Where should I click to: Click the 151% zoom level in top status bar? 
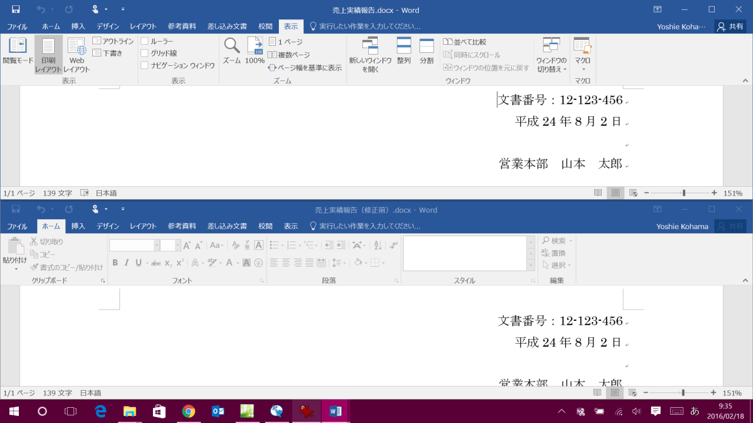pos(733,193)
